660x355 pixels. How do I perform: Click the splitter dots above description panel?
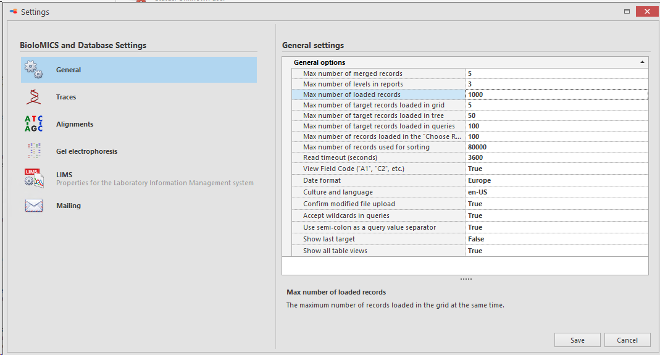(466, 279)
